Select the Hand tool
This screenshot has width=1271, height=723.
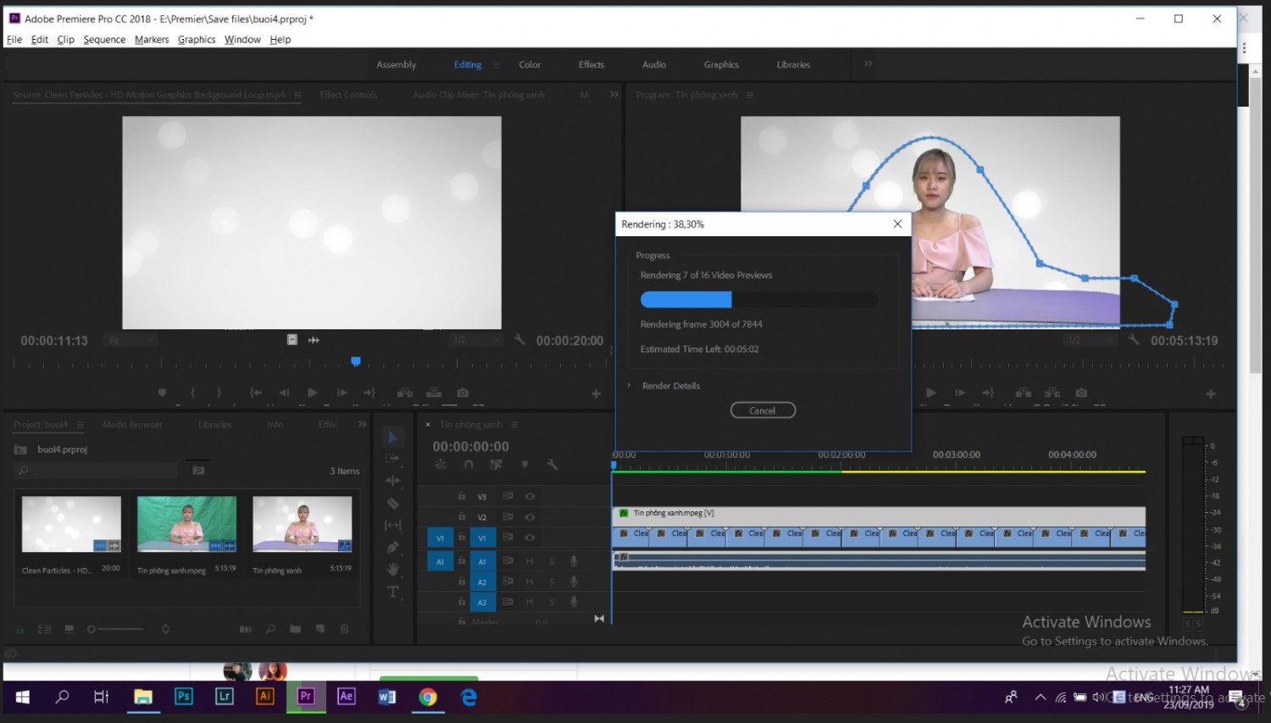click(392, 569)
